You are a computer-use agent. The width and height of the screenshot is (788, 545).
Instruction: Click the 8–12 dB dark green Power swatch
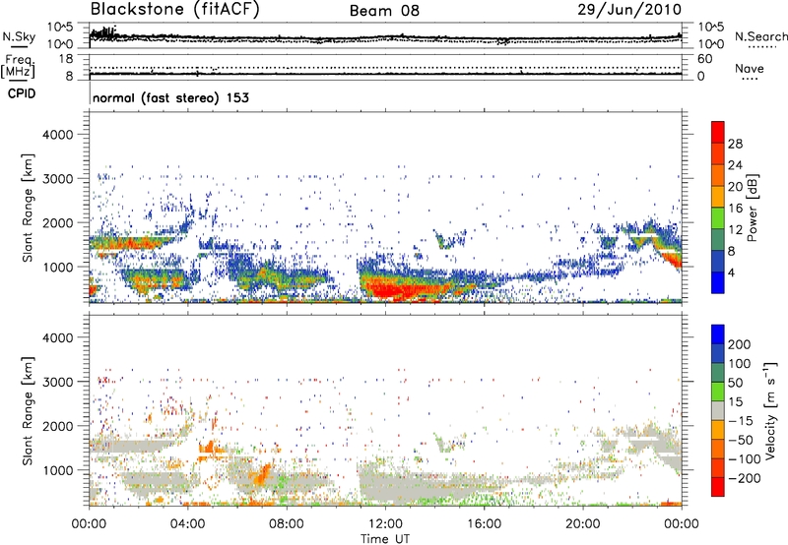718,239
